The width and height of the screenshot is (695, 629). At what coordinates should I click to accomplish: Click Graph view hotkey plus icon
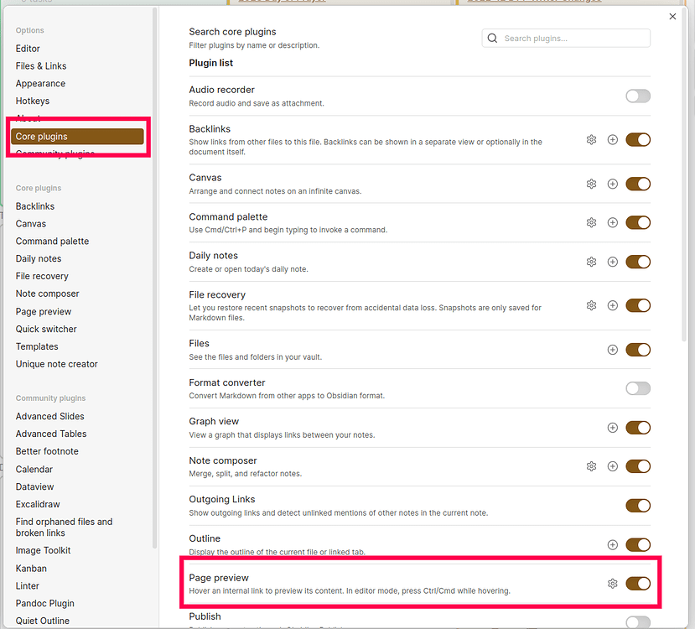[613, 428]
